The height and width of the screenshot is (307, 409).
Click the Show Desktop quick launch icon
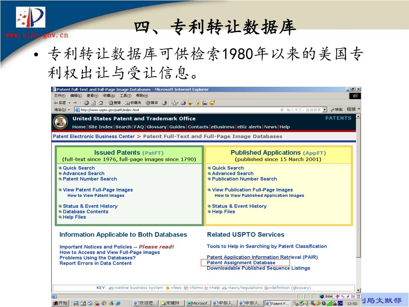(x=83, y=303)
